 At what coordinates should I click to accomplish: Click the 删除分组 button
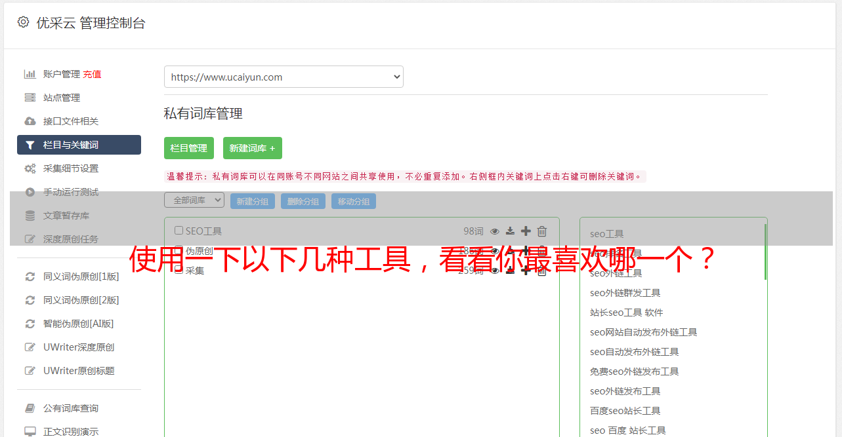(x=303, y=201)
